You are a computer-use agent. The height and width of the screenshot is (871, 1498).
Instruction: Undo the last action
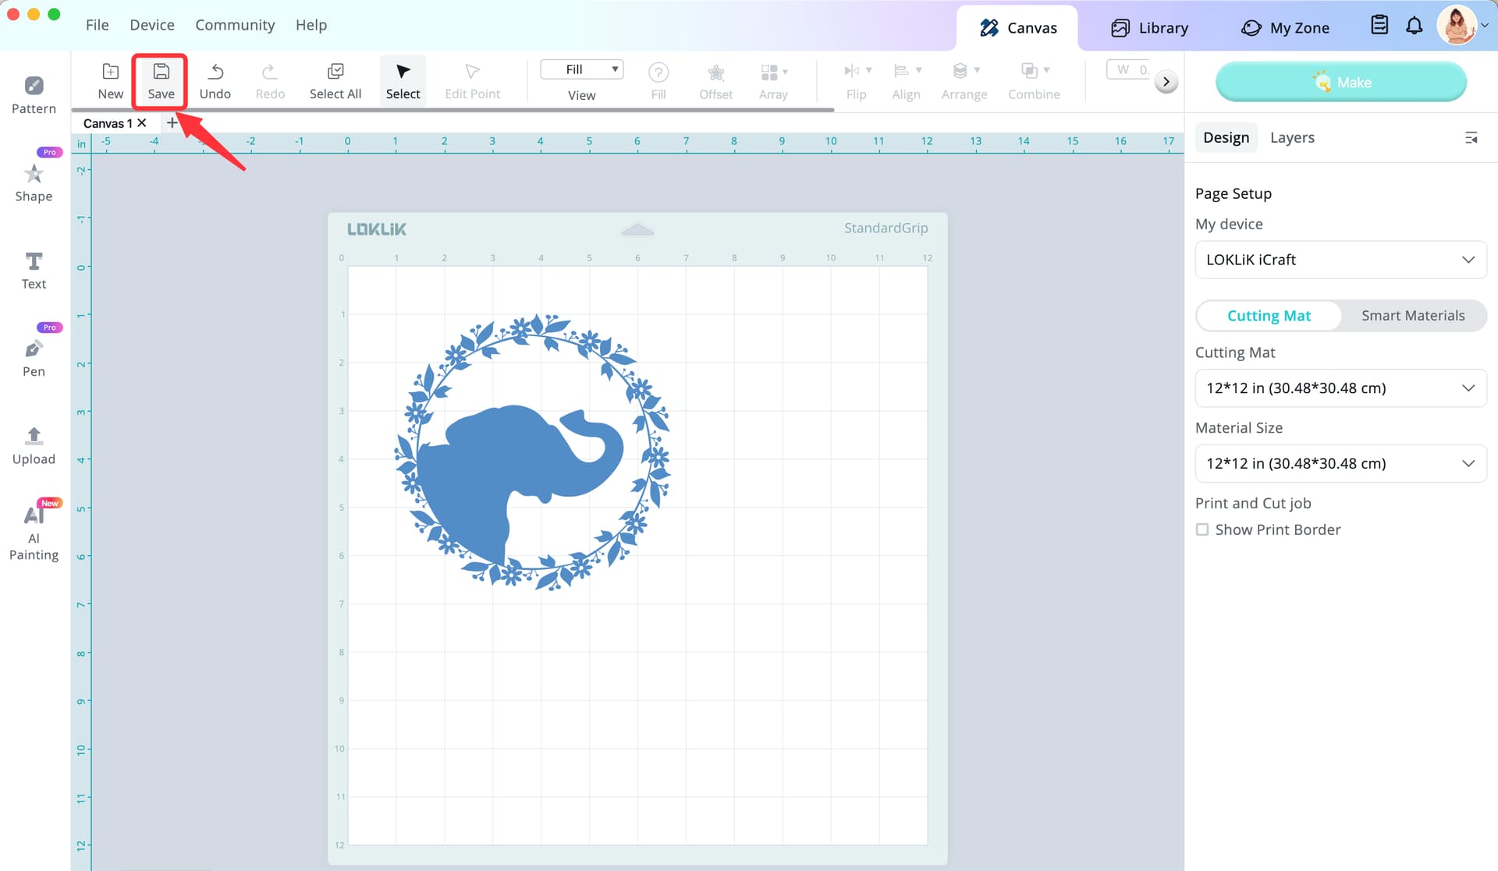point(215,81)
